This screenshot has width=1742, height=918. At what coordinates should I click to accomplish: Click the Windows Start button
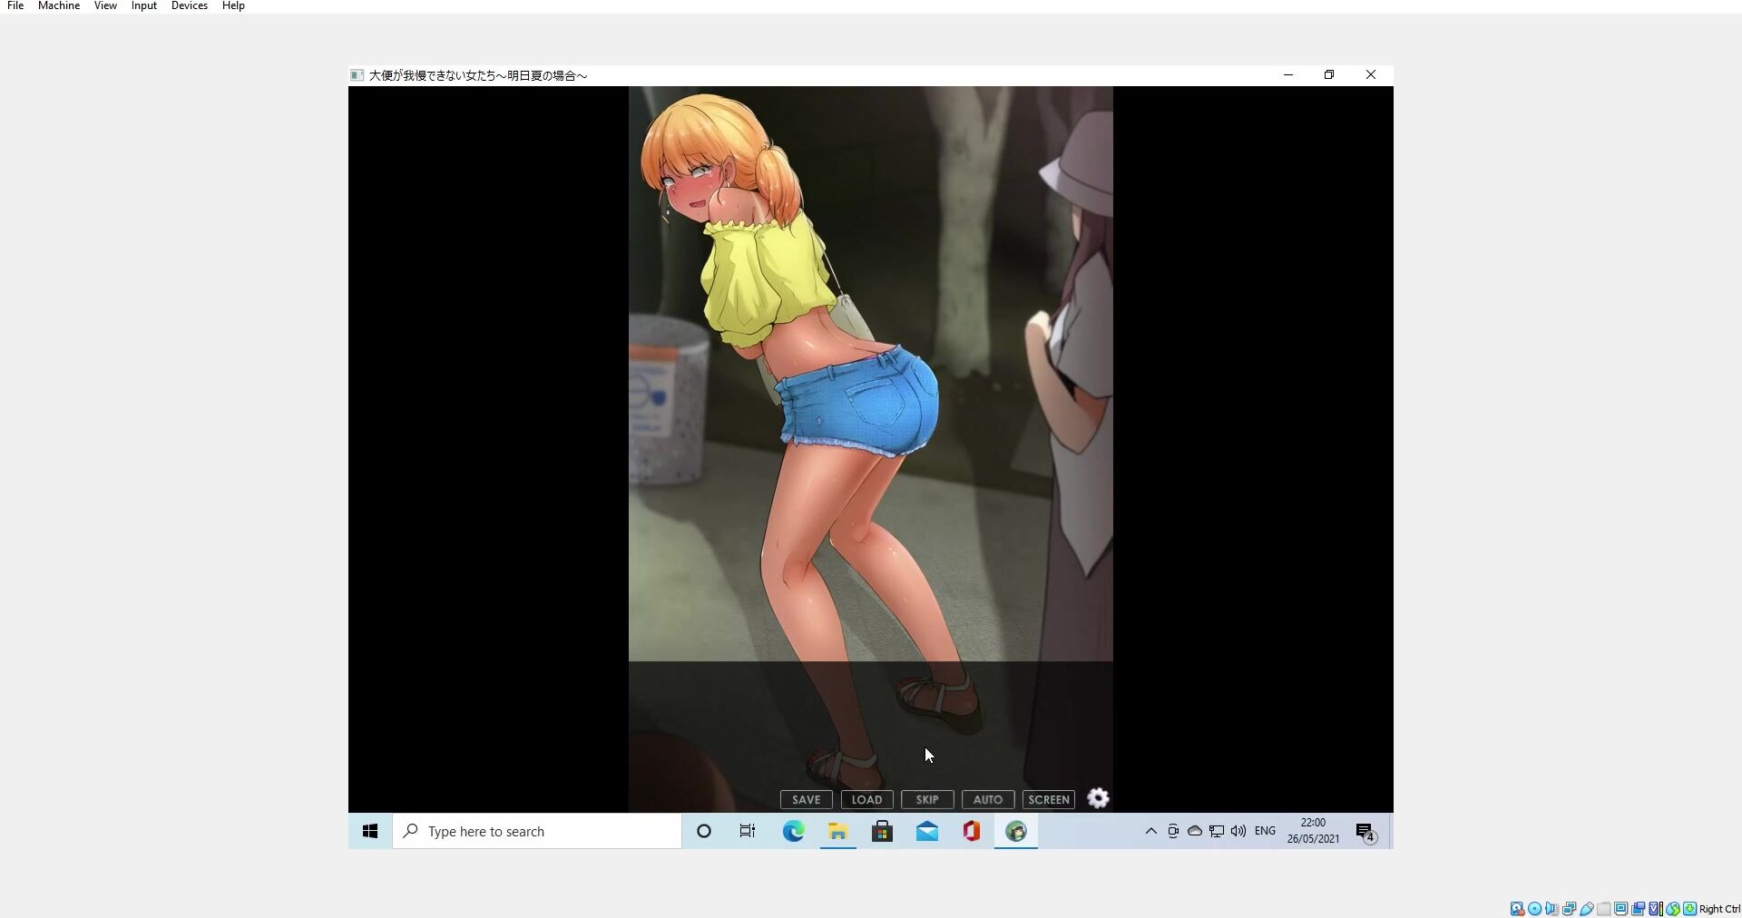point(370,831)
